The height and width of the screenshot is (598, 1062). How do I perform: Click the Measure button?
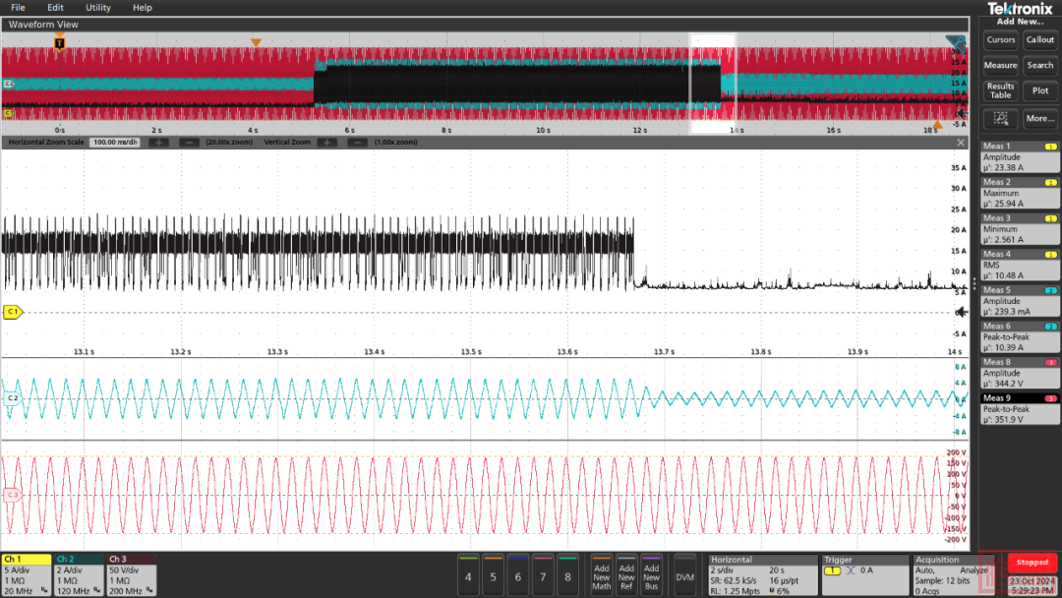coord(1000,65)
